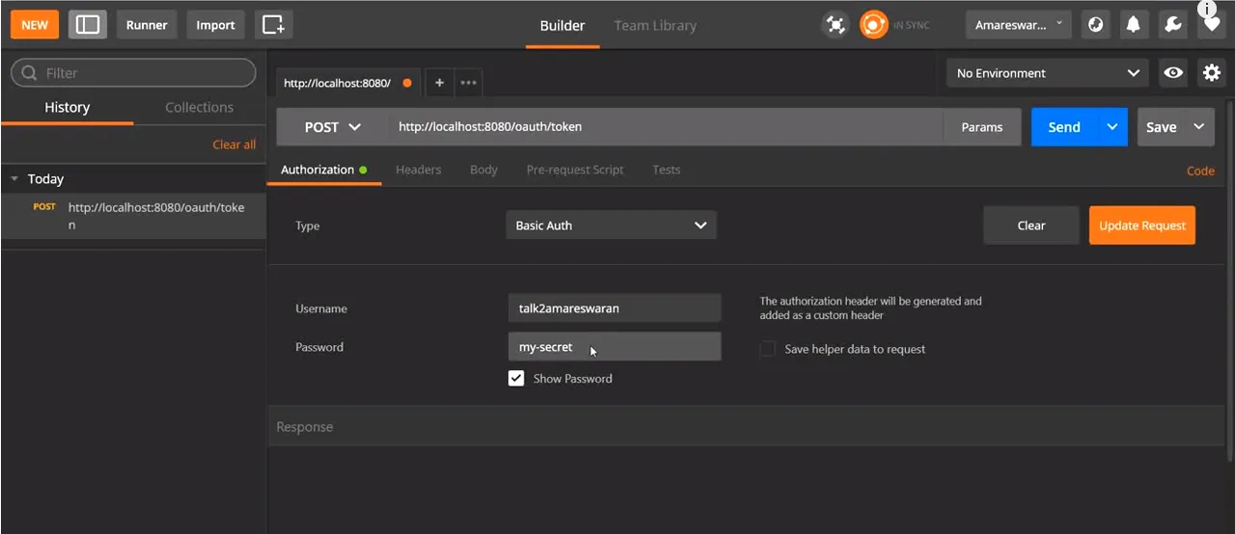The width and height of the screenshot is (1235, 534).
Task: Open the POST oauth/token history entry
Action: 133,216
